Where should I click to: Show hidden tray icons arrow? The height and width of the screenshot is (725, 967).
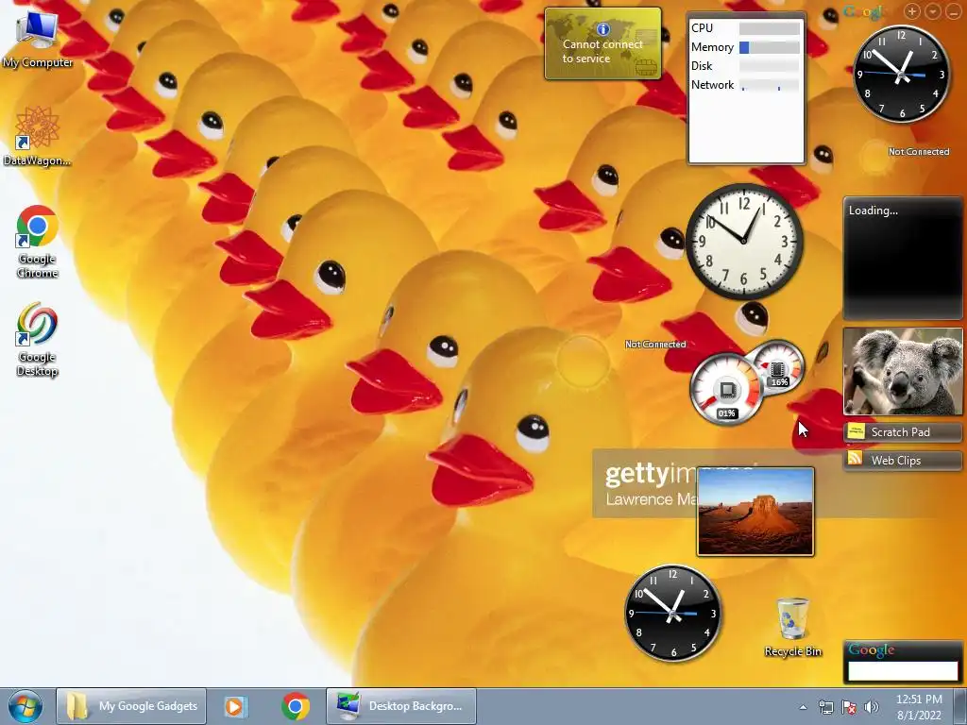tap(803, 707)
